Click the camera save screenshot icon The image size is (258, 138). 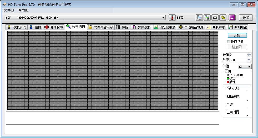pos(215,18)
